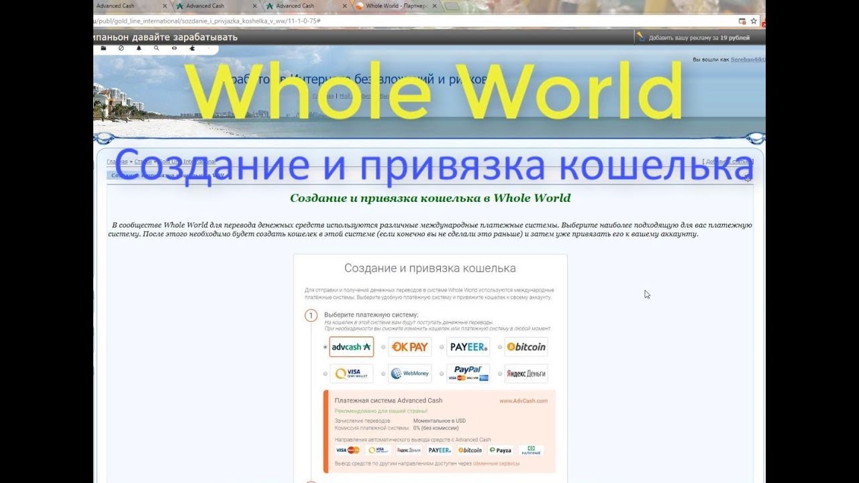Click the folder icon in the small toolbar
Image resolution: width=859 pixels, height=483 pixels.
(x=103, y=48)
